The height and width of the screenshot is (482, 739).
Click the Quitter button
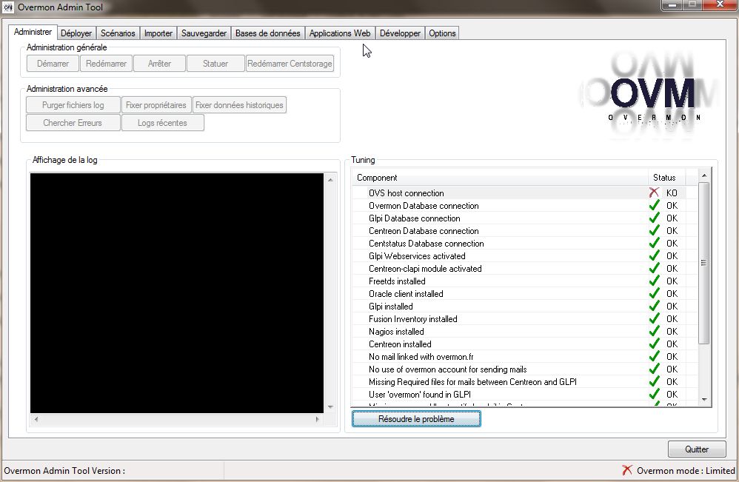pyautogui.click(x=697, y=449)
